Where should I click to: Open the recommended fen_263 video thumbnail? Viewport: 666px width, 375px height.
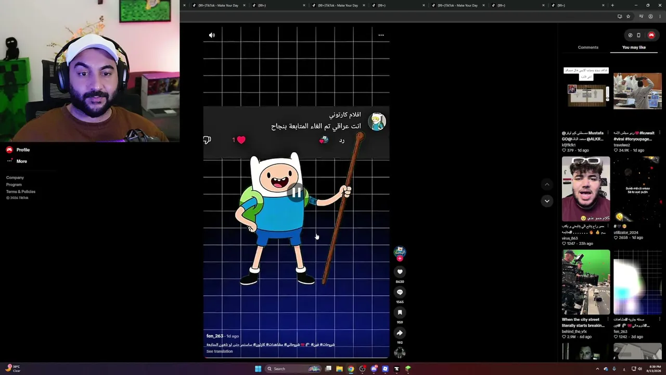[637, 282]
